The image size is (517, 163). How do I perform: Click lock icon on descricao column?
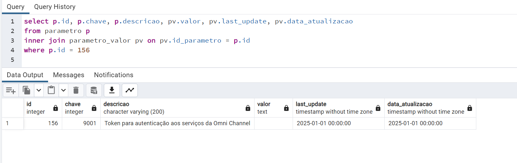pos(248,108)
